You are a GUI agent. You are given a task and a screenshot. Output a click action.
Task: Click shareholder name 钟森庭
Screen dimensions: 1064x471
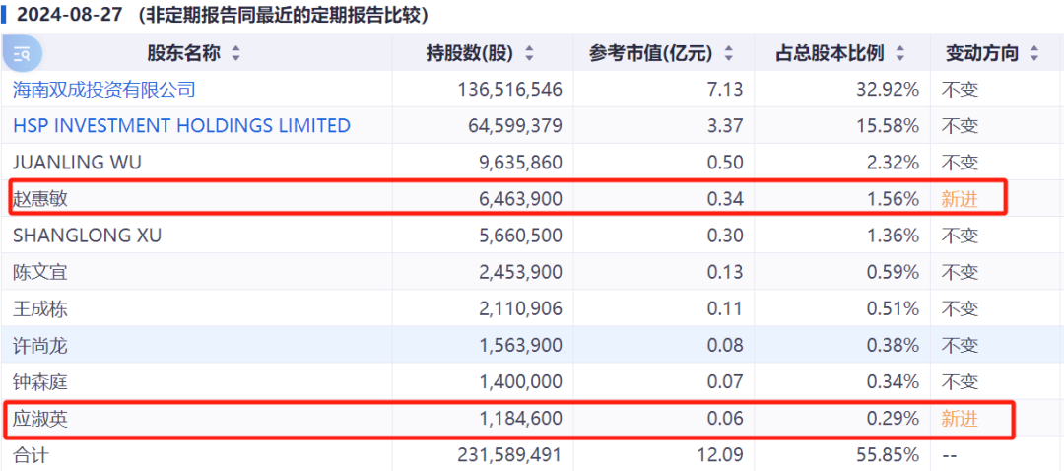40,382
